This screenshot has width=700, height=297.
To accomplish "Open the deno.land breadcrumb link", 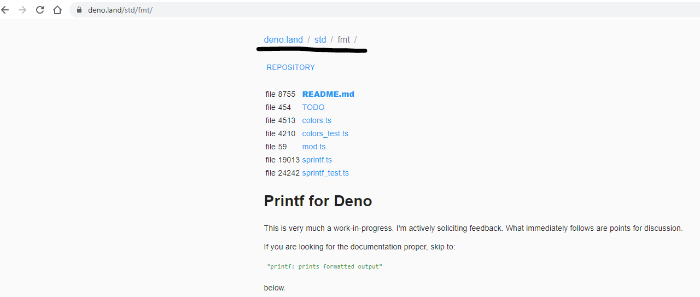I will coord(283,39).
